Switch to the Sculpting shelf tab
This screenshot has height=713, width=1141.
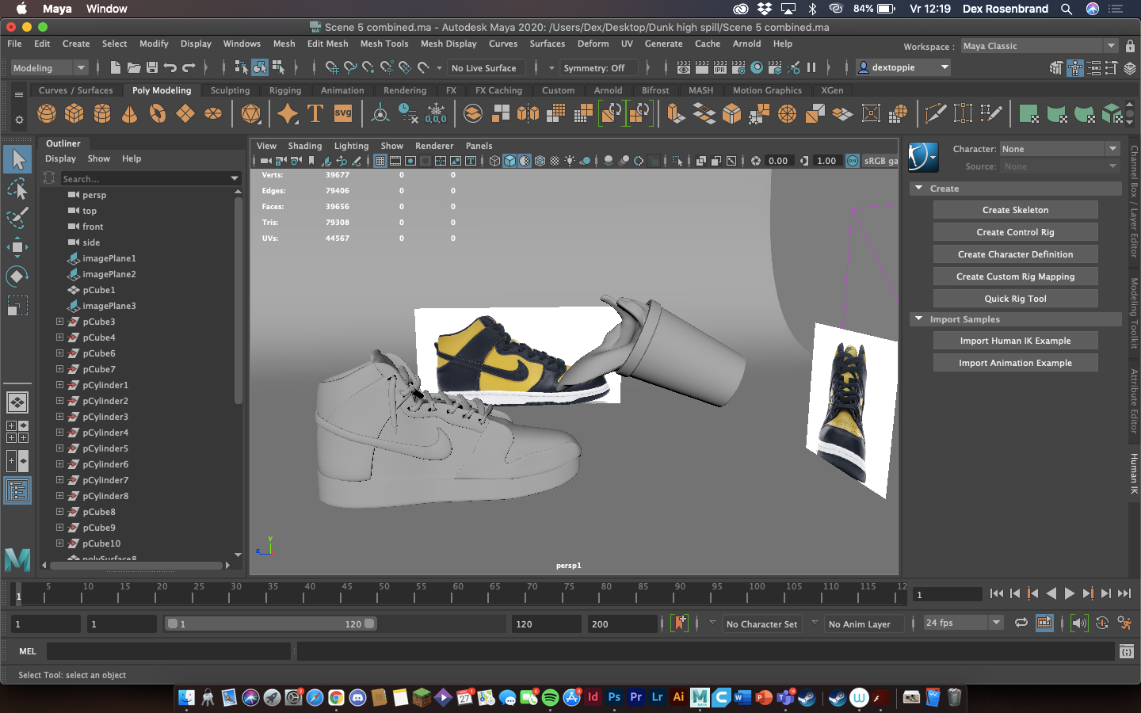pos(230,90)
